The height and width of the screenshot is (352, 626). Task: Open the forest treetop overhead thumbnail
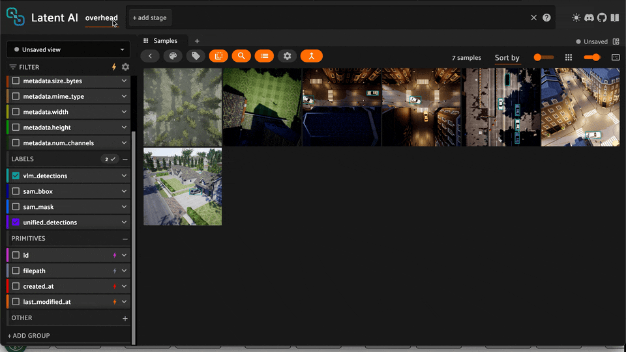[183, 107]
